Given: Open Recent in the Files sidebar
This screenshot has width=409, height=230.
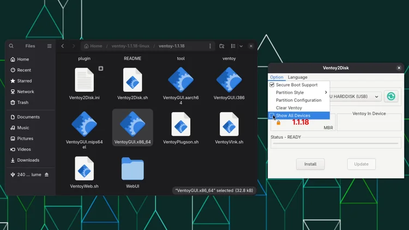Looking at the screenshot, I should (30, 70).
